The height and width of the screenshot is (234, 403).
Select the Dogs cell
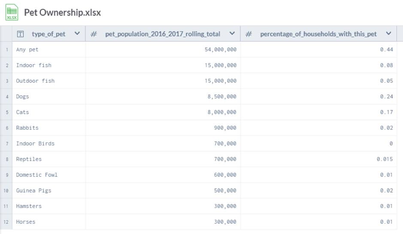point(23,97)
